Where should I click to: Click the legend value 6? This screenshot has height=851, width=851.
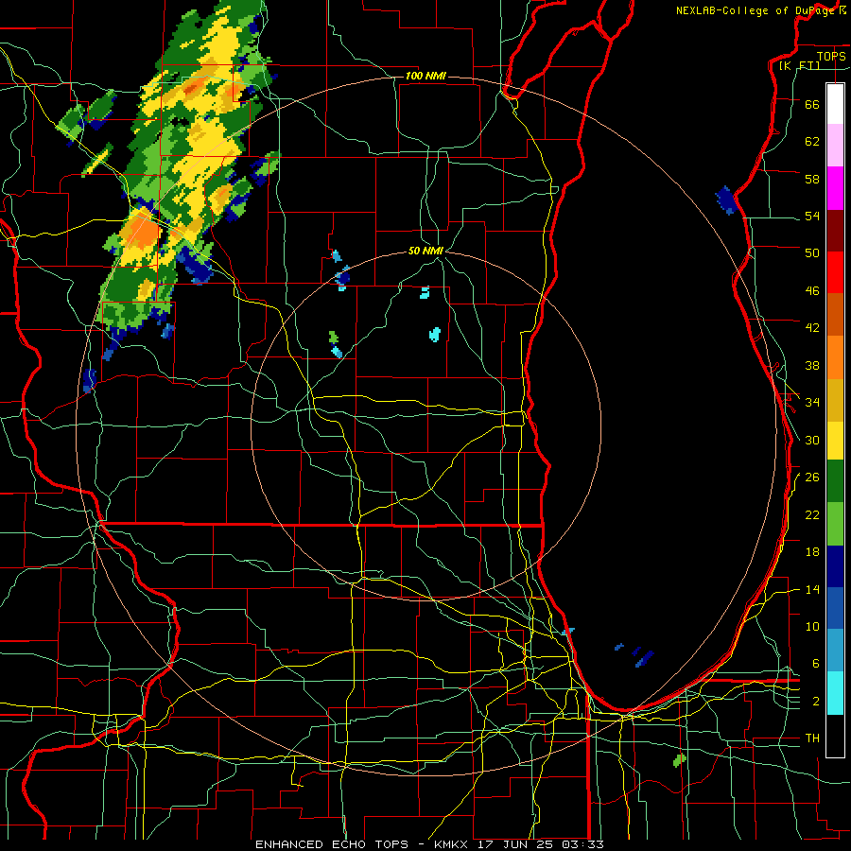point(816,663)
